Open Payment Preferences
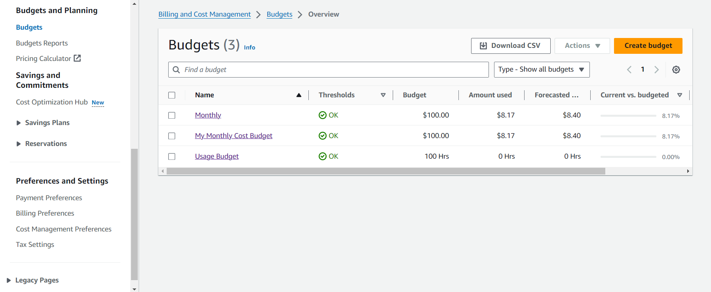 coord(49,198)
